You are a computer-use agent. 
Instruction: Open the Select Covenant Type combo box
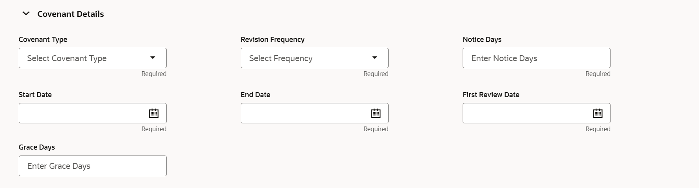[x=82, y=58]
